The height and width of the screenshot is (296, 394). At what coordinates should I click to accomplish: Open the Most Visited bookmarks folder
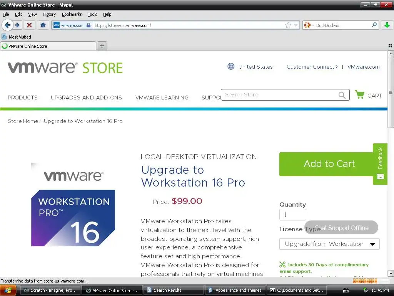tap(16, 37)
